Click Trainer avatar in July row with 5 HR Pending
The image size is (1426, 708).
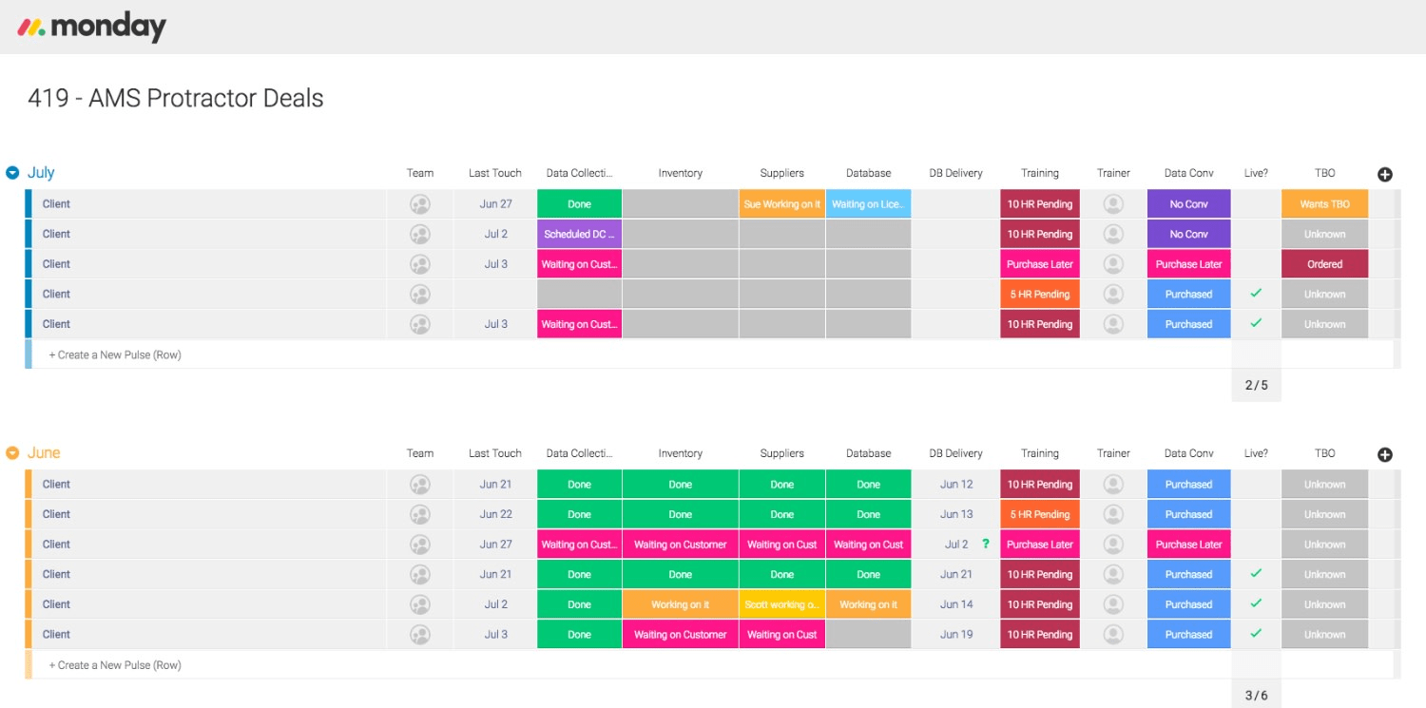(x=1113, y=295)
